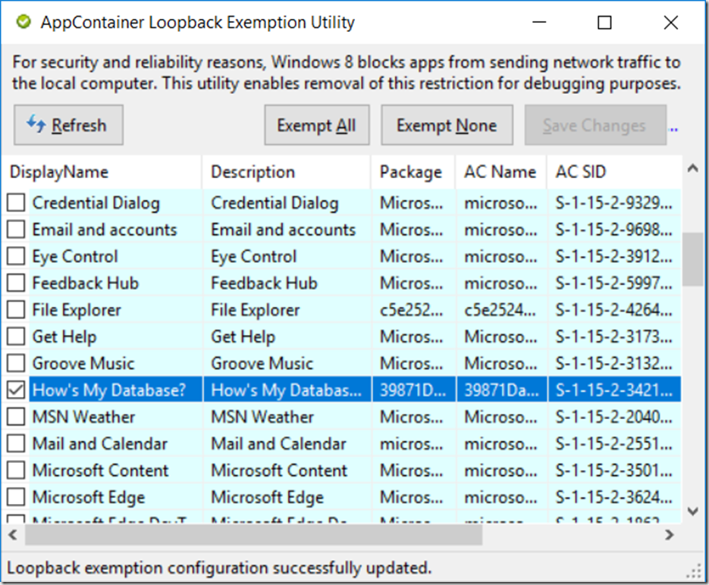Sort by the DisplayName column header

click(102, 172)
